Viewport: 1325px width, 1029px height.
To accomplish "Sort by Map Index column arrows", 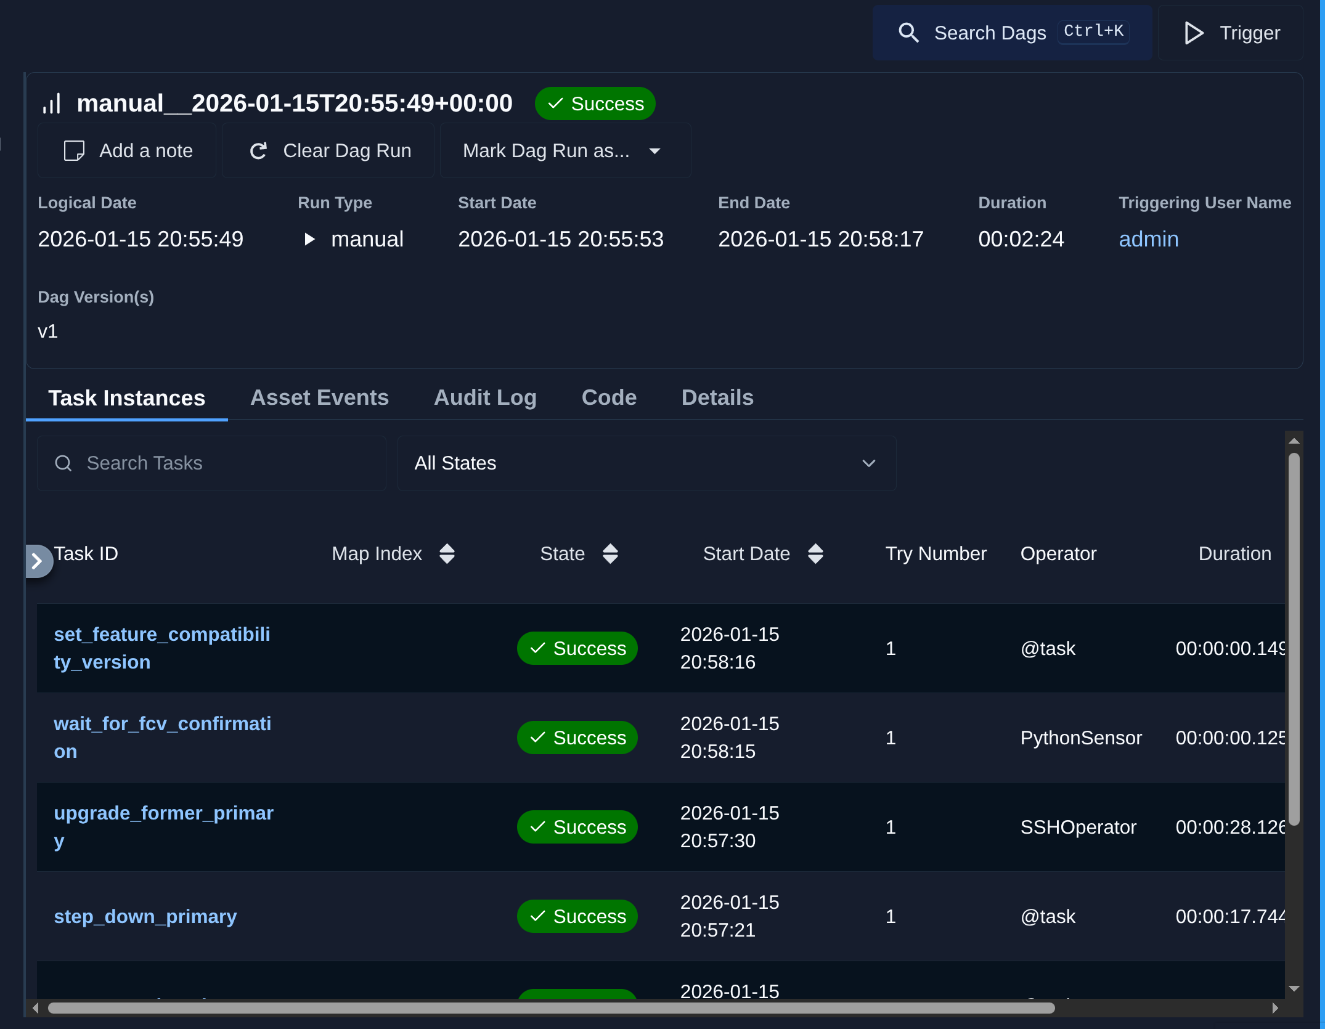I will 447,553.
